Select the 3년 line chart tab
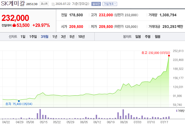 point(63,37)
